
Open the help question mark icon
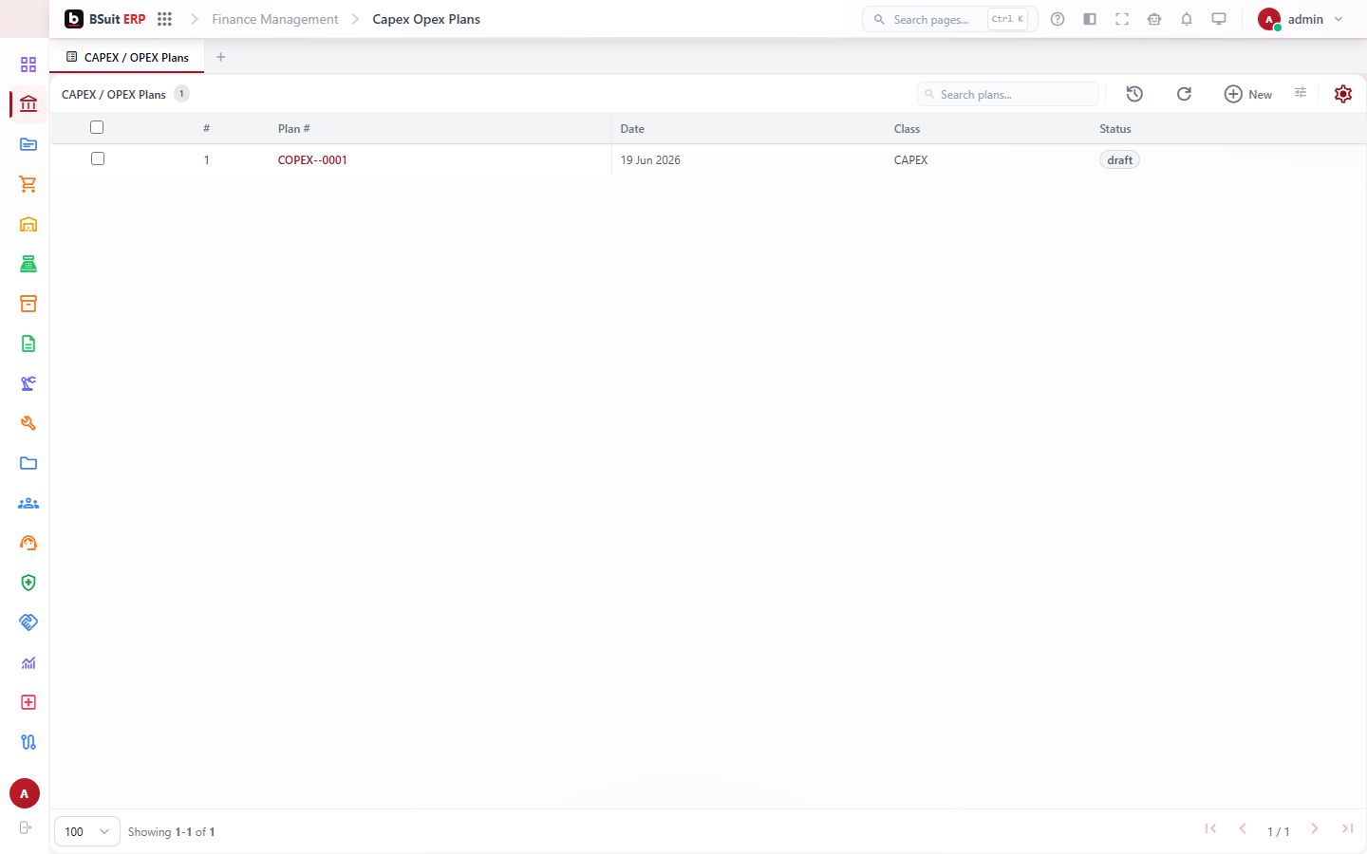[x=1058, y=19]
